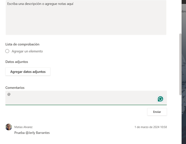Focus the description notes text area
The width and height of the screenshot is (186, 144).
click(86, 18)
